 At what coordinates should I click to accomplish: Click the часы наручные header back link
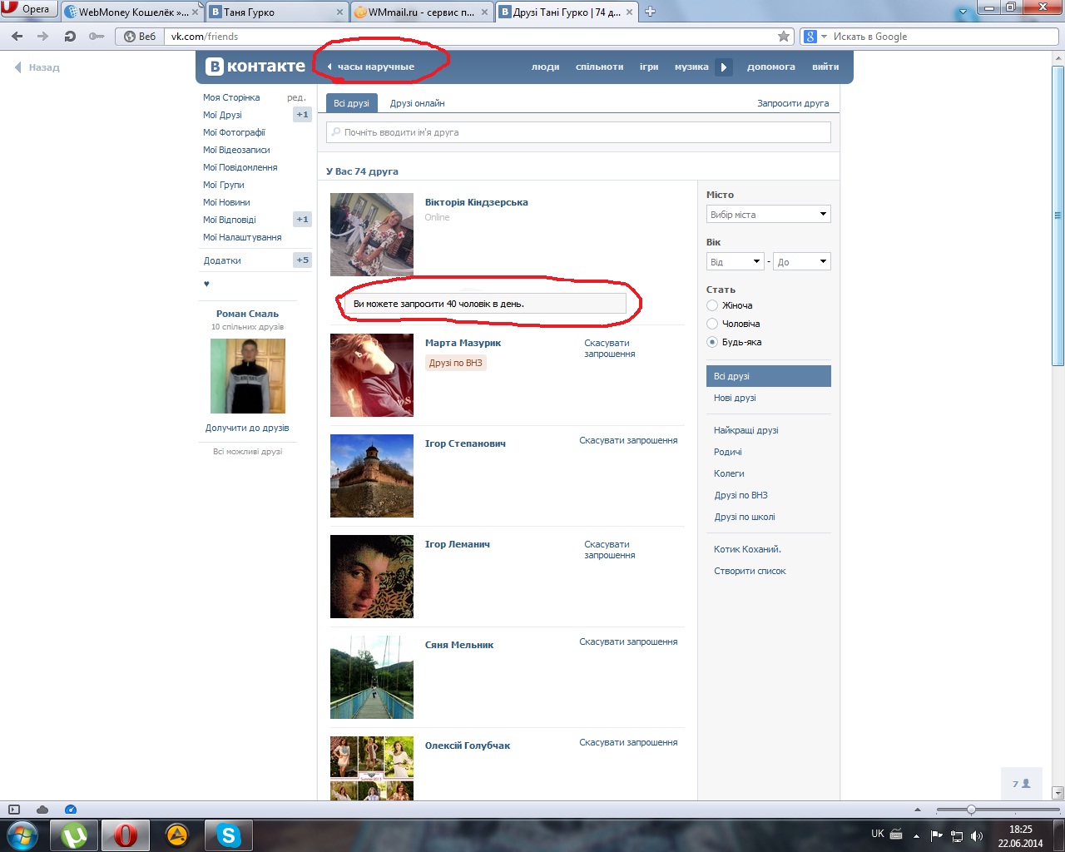371,67
